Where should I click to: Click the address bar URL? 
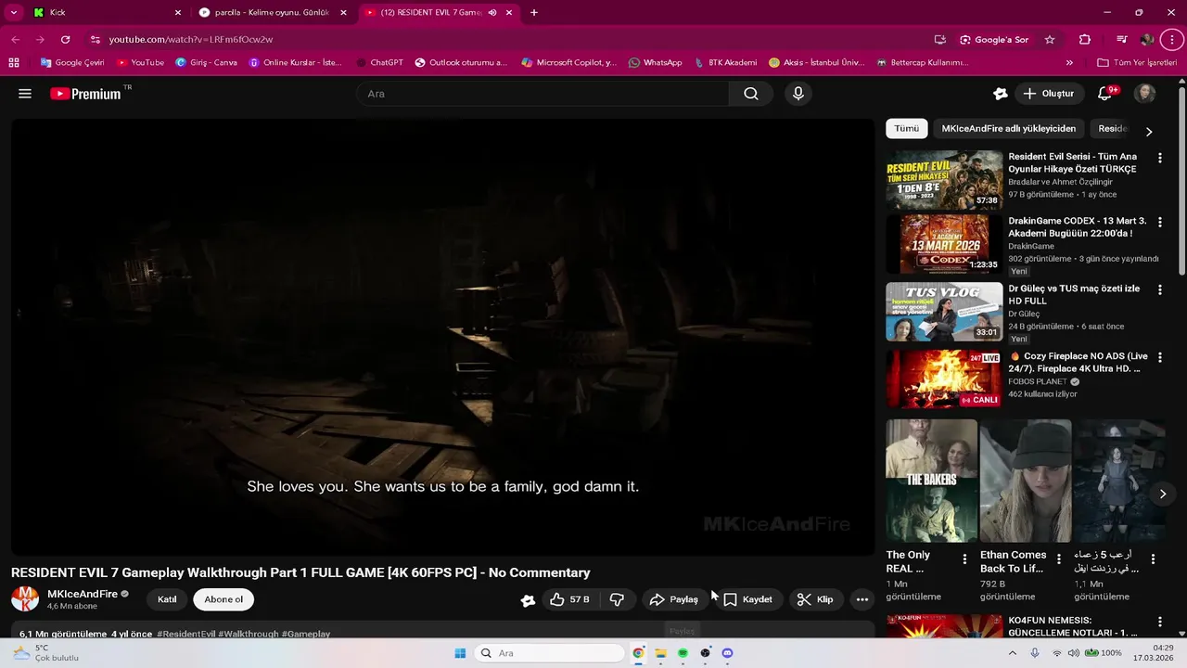click(191, 40)
